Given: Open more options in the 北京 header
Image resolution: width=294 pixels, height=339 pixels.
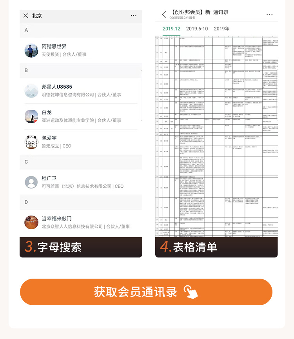Looking at the screenshot, I should 134,16.
